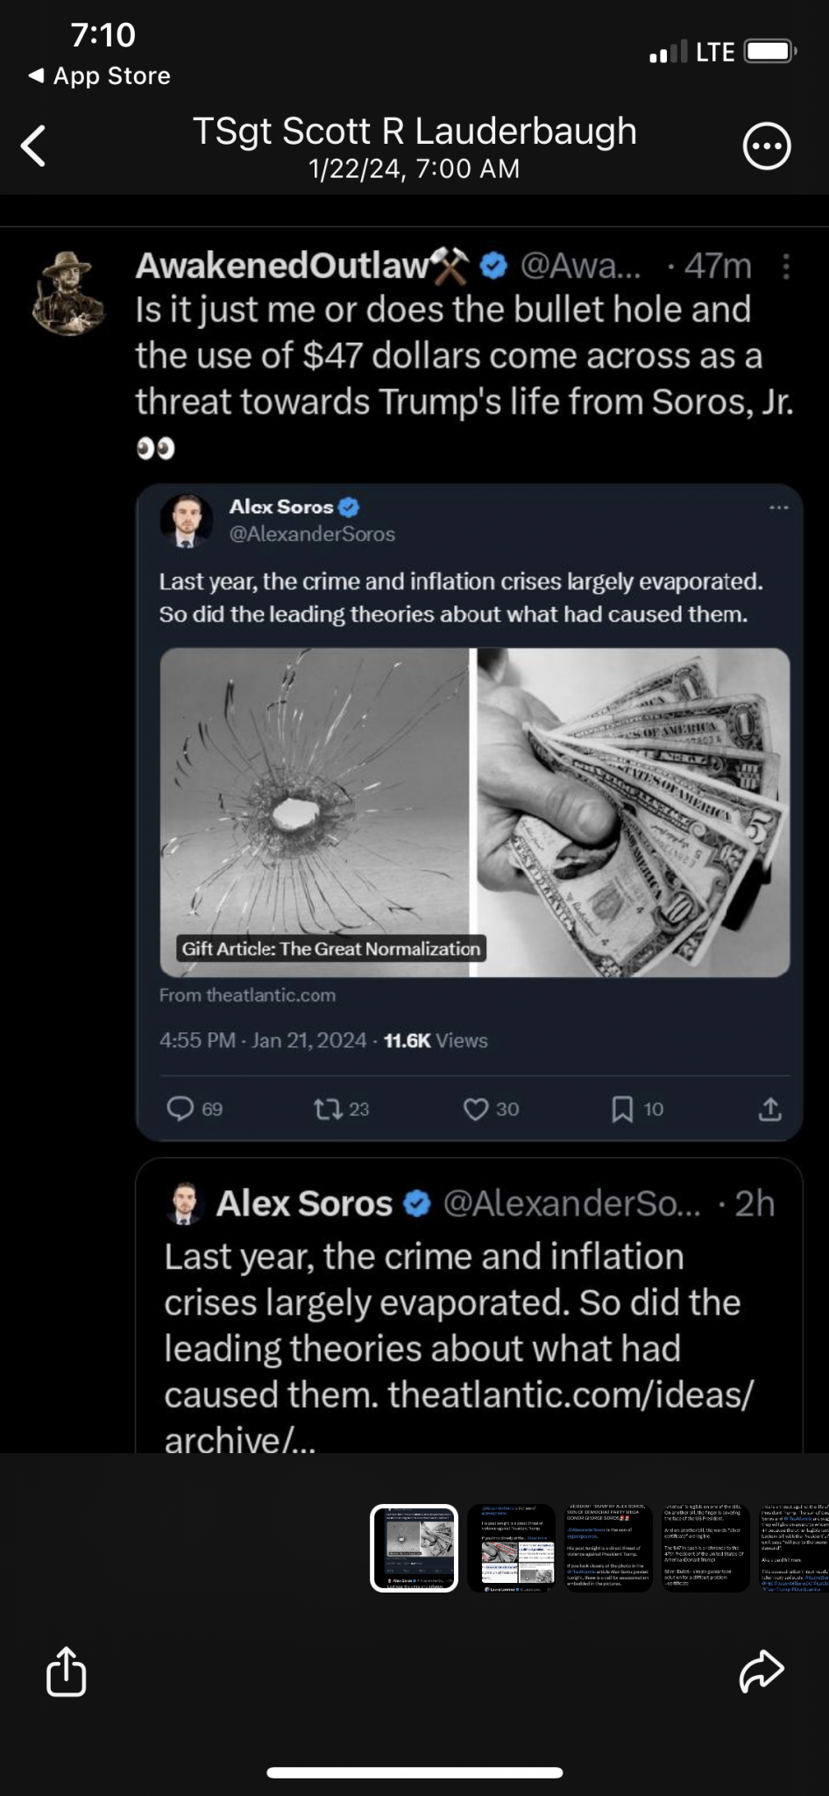
Task: Open AwakenedOutlaw's profile avatar
Action: coord(68,294)
